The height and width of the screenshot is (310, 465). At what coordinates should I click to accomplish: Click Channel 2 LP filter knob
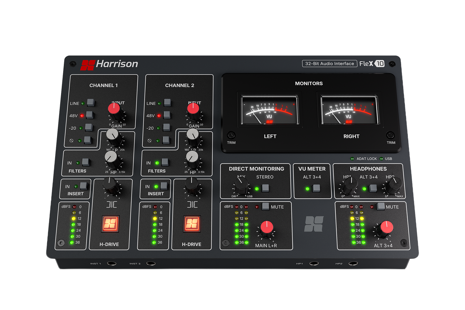click(x=193, y=138)
